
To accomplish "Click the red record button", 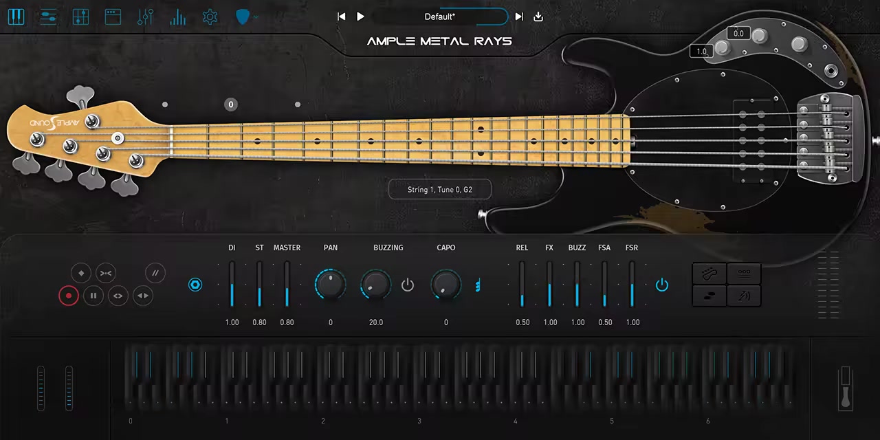I will coord(68,296).
